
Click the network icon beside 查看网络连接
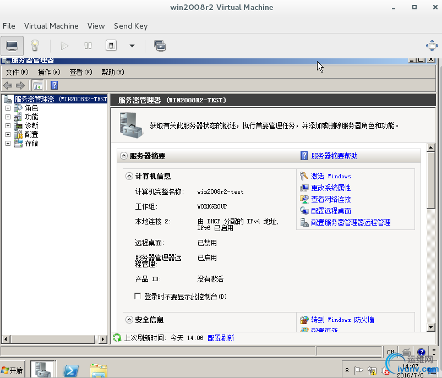304,199
